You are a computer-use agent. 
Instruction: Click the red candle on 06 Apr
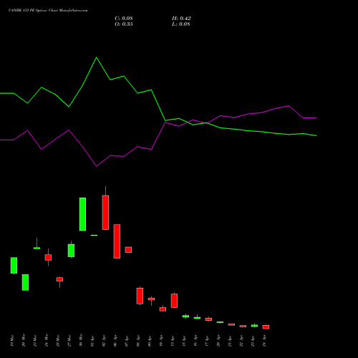click(x=117, y=241)
